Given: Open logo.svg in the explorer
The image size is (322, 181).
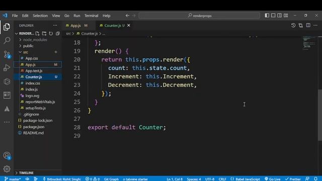Looking at the screenshot, I should tap(32, 96).
